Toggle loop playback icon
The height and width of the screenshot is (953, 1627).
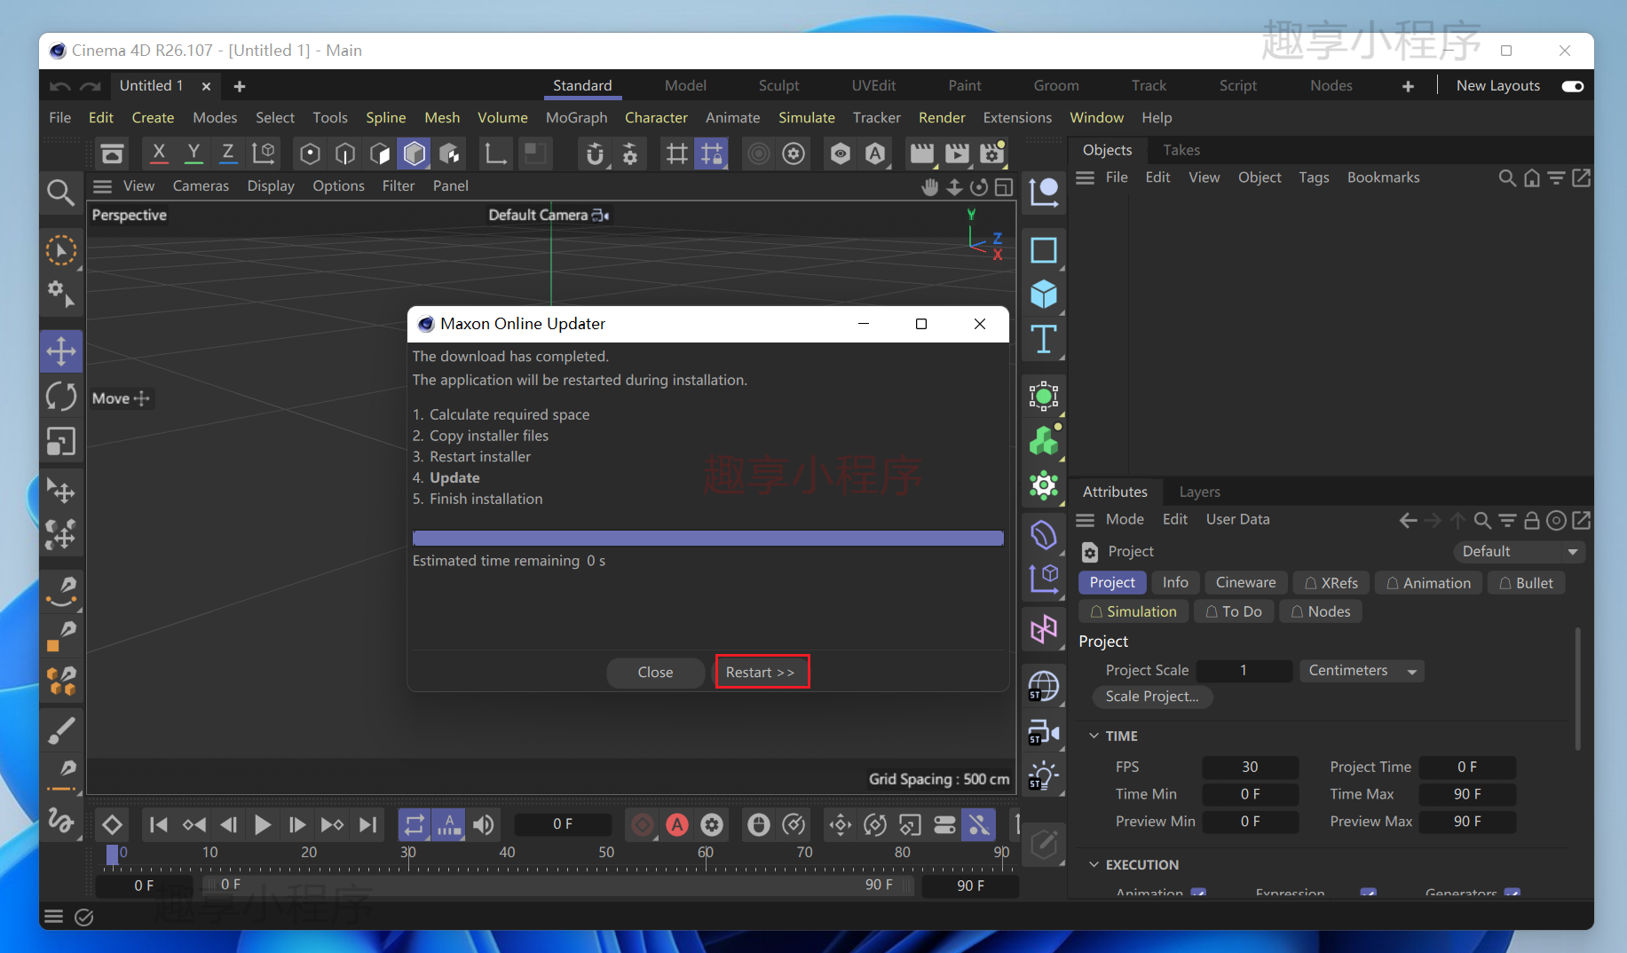(x=415, y=825)
